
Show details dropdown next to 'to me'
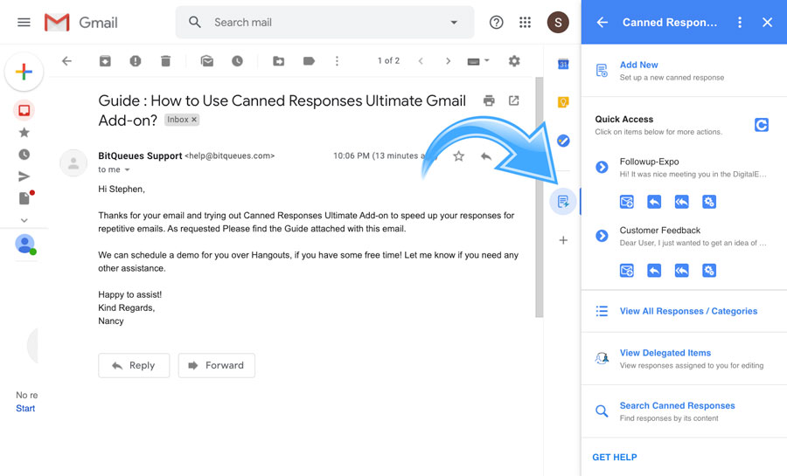(x=128, y=169)
